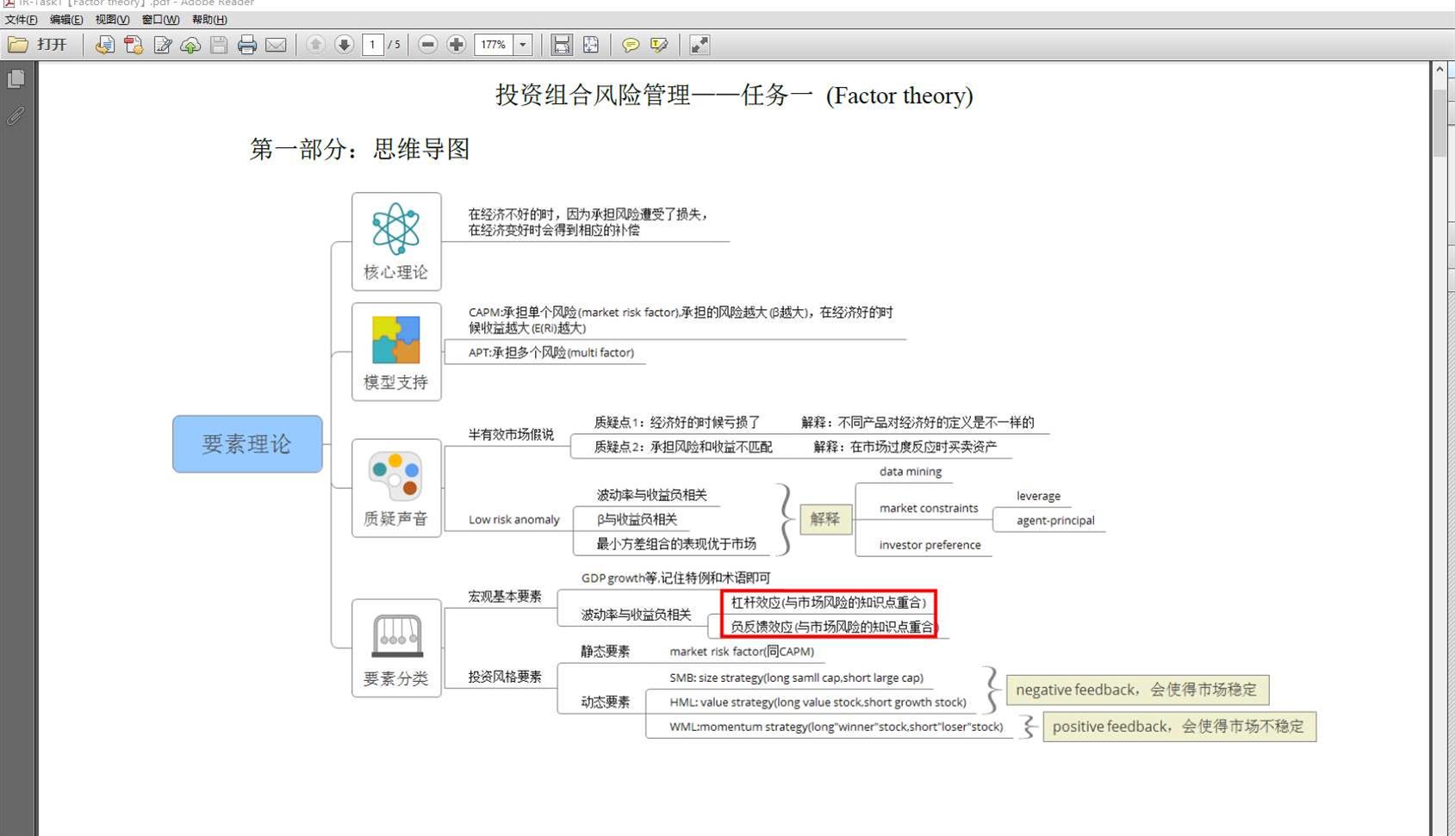Add a sticky note comment icon
Image resolution: width=1455 pixels, height=836 pixels.
coord(631,45)
